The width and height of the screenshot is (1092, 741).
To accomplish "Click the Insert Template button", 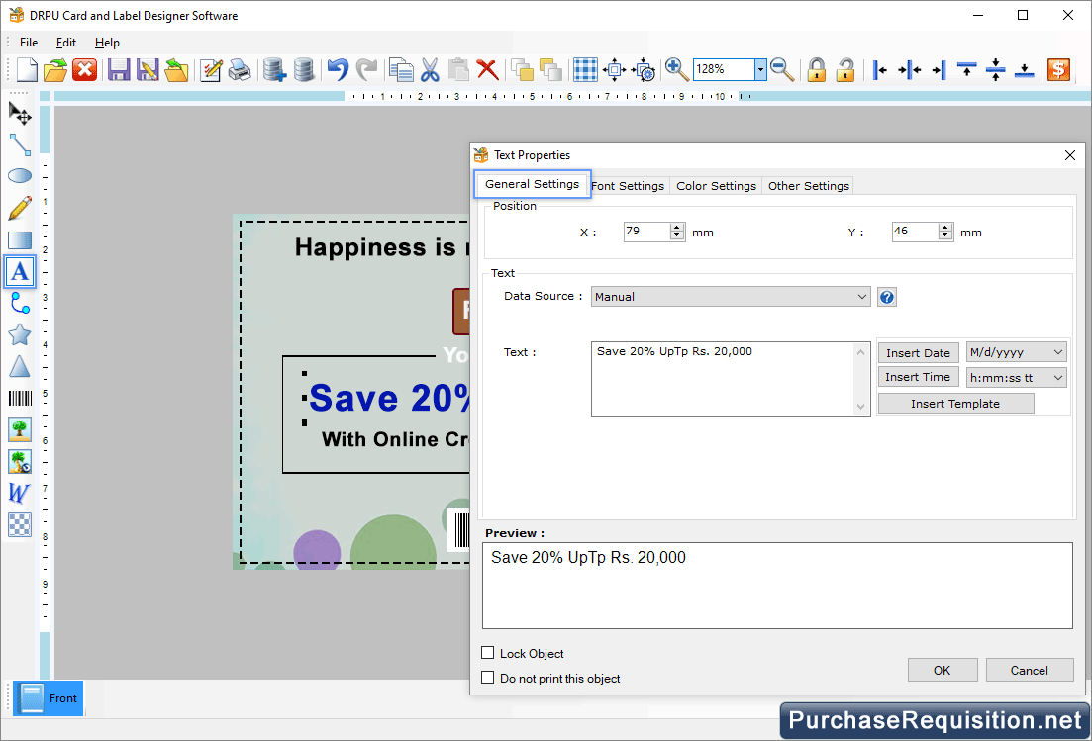I will [954, 403].
